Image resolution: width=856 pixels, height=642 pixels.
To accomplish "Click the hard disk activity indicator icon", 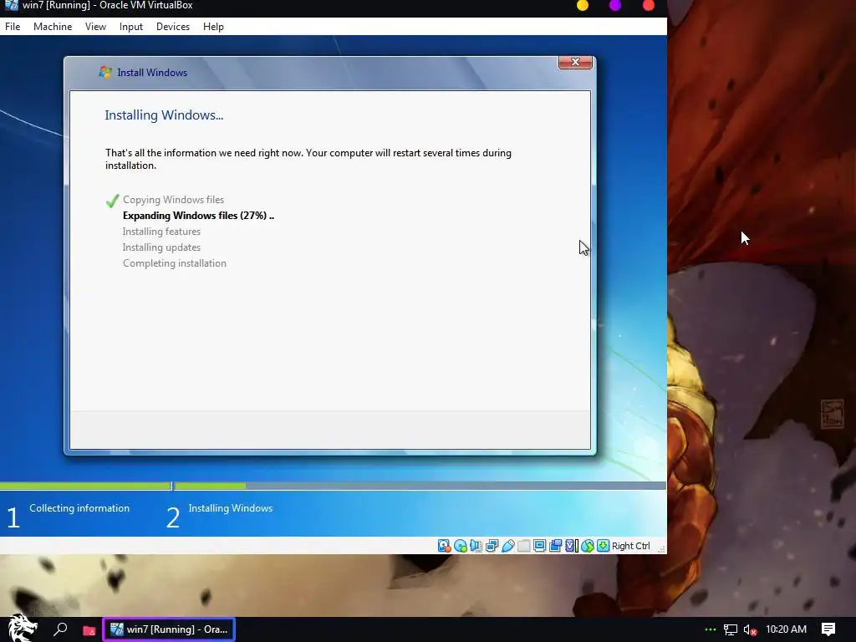I will tap(445, 545).
